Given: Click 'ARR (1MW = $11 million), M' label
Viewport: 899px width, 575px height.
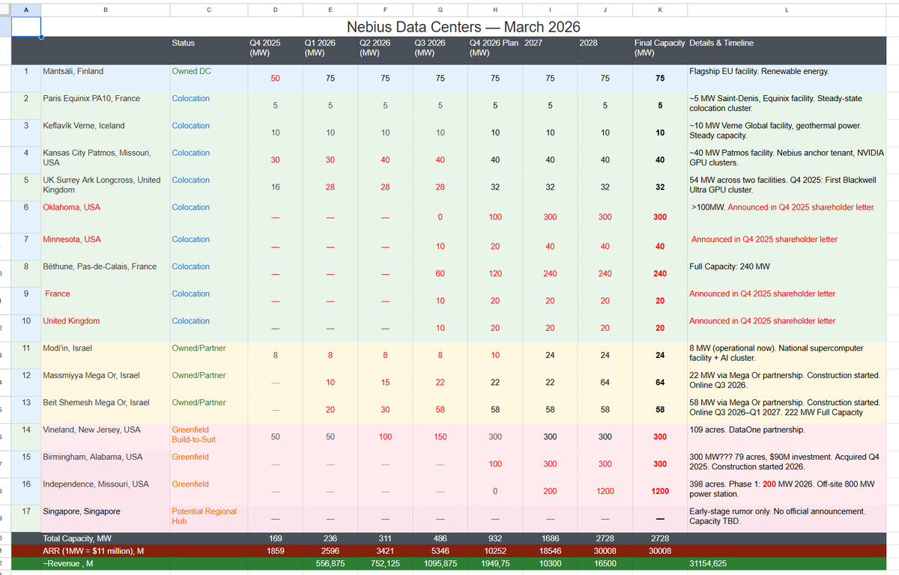Looking at the screenshot, I should tap(105, 550).
